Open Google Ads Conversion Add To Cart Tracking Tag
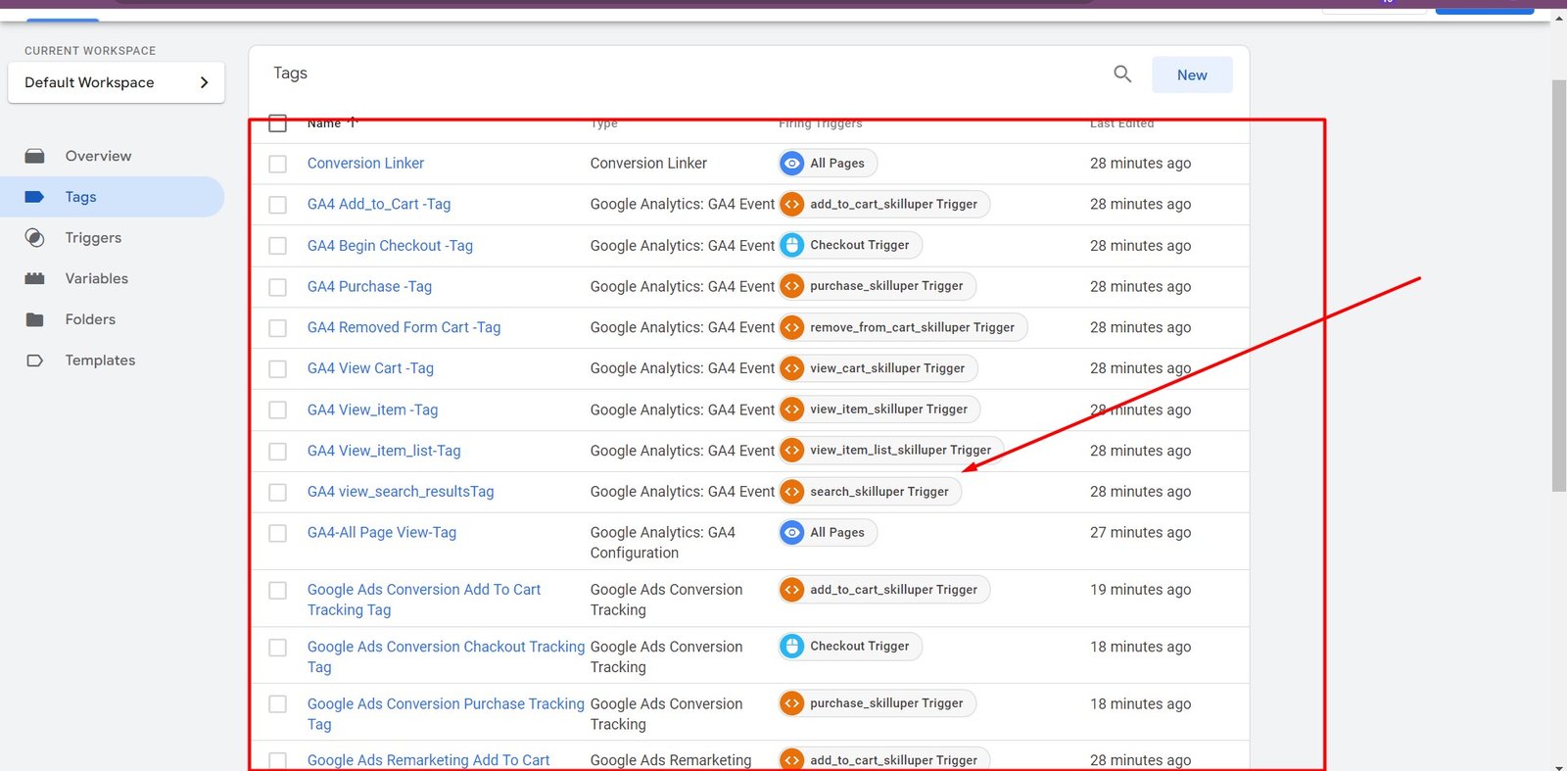The height and width of the screenshot is (771, 1567). 424,600
